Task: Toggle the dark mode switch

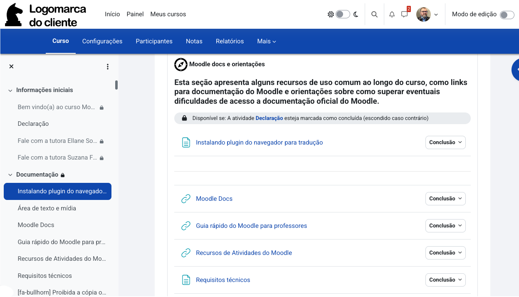Action: (x=343, y=14)
